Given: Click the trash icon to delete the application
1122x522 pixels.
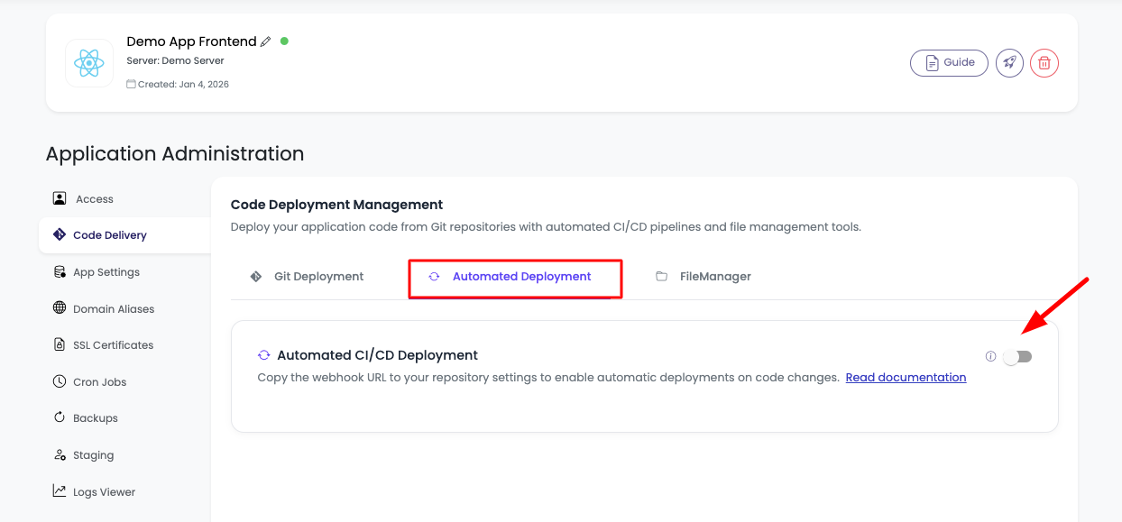Looking at the screenshot, I should tap(1044, 62).
